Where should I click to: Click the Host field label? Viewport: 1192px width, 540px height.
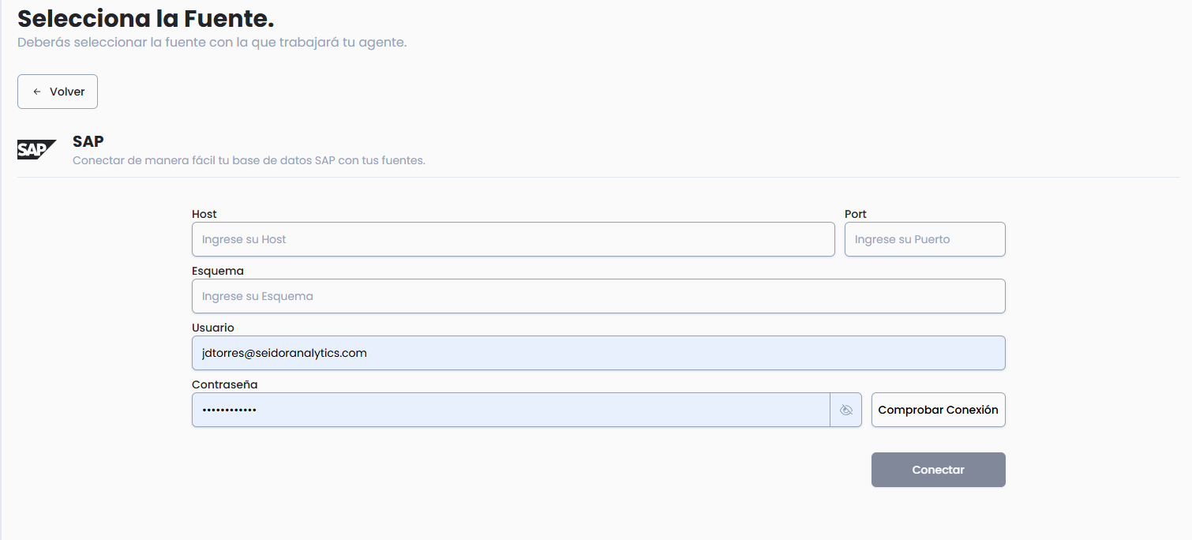click(204, 214)
